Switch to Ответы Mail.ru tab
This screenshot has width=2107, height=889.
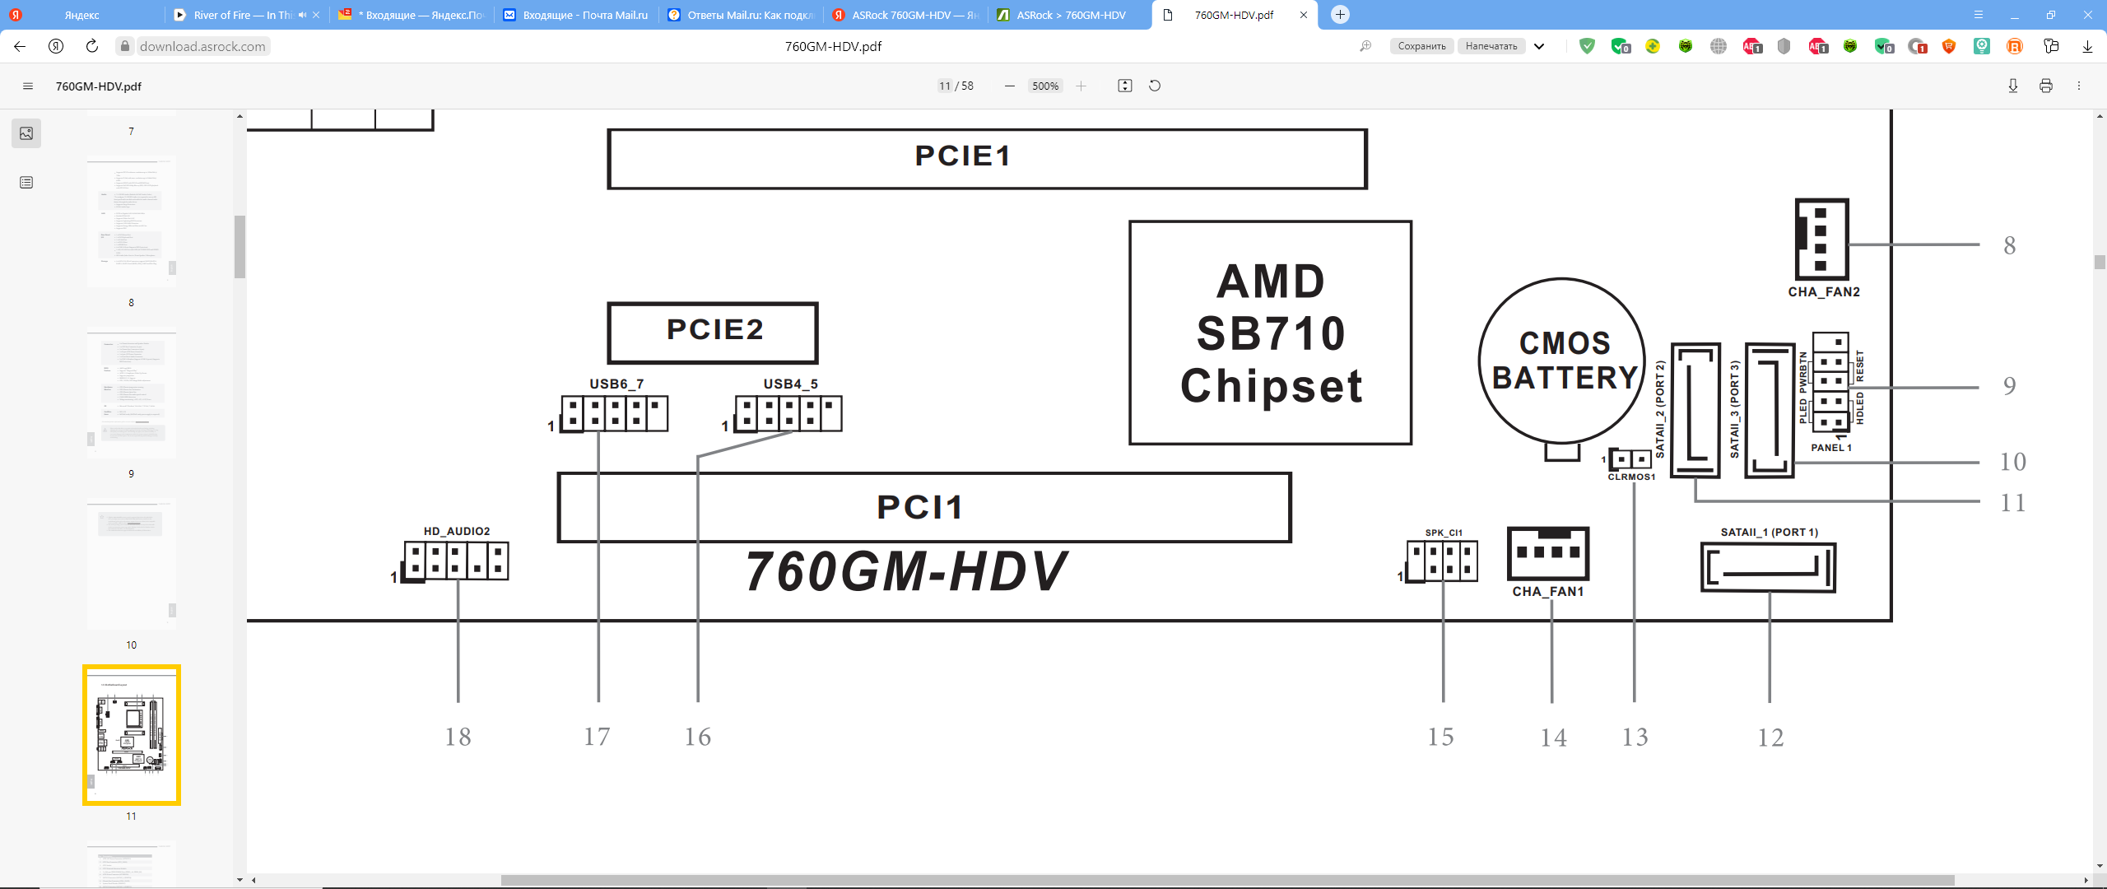click(x=741, y=15)
